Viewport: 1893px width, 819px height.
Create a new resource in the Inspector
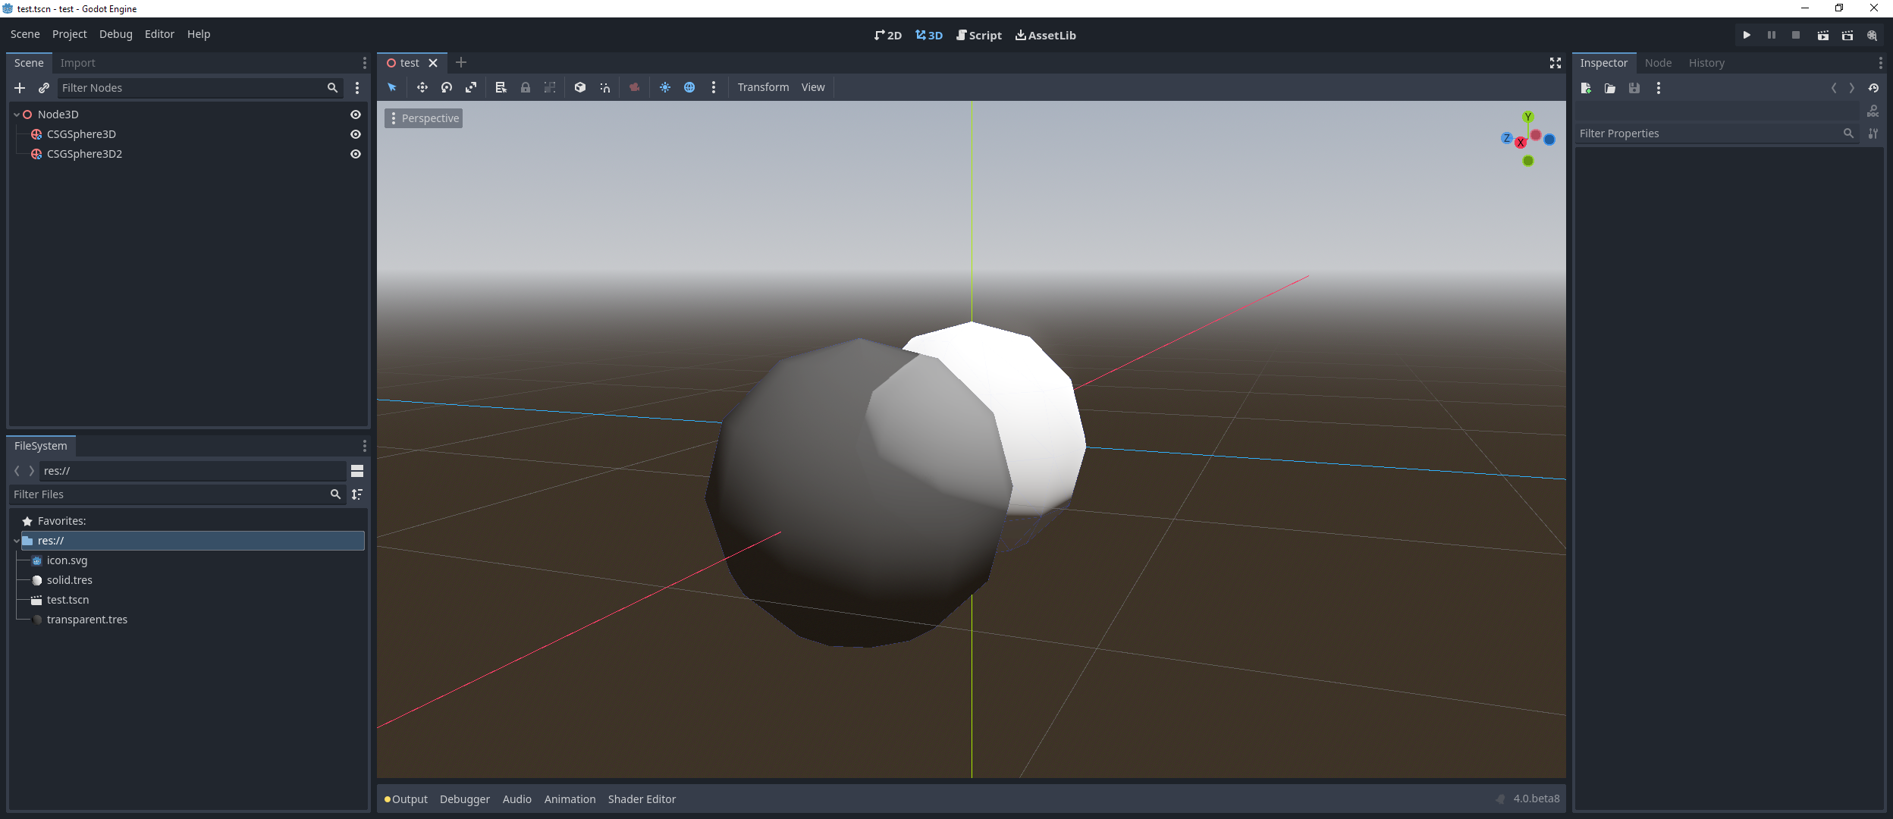[x=1587, y=88]
